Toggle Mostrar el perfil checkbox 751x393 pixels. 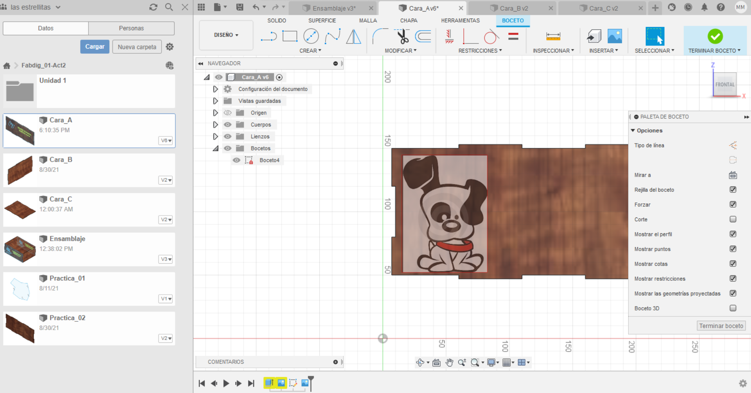pyautogui.click(x=733, y=234)
